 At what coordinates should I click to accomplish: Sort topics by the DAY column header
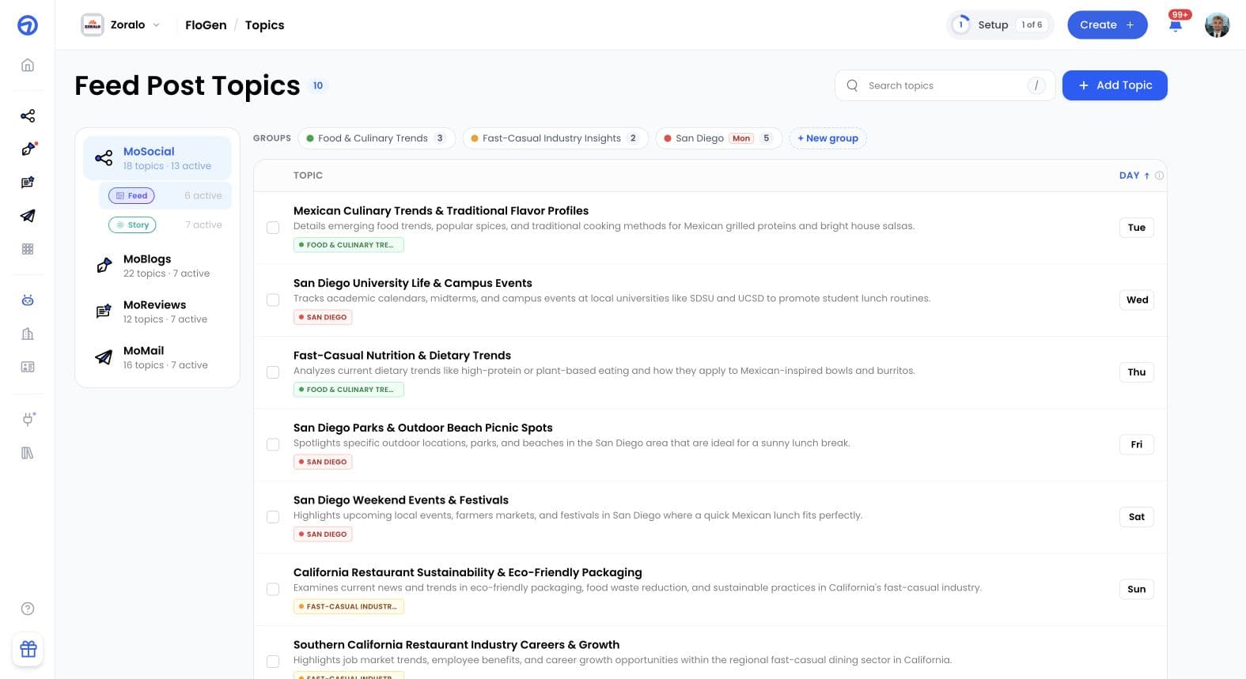1134,175
